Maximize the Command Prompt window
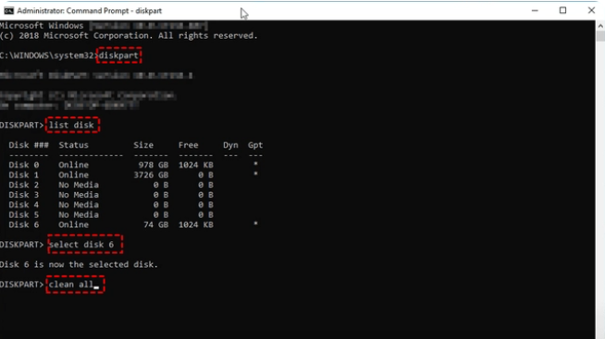 [563, 10]
